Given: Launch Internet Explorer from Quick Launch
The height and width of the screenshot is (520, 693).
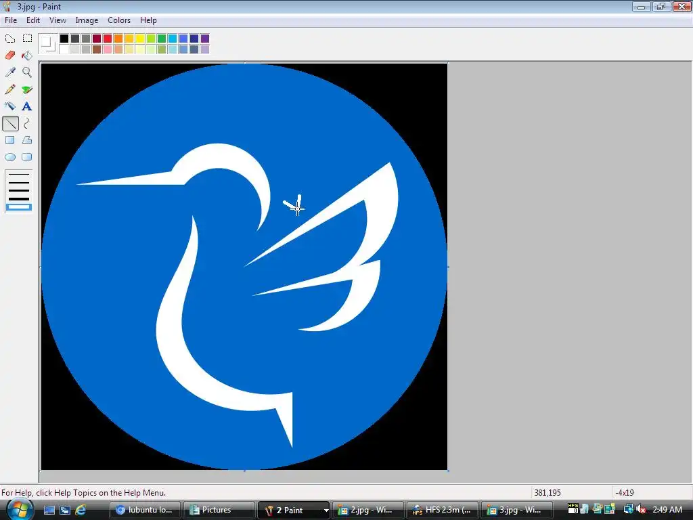Looking at the screenshot, I should pos(81,510).
